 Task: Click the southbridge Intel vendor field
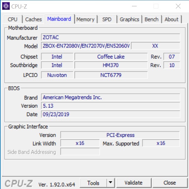[x=57, y=65]
